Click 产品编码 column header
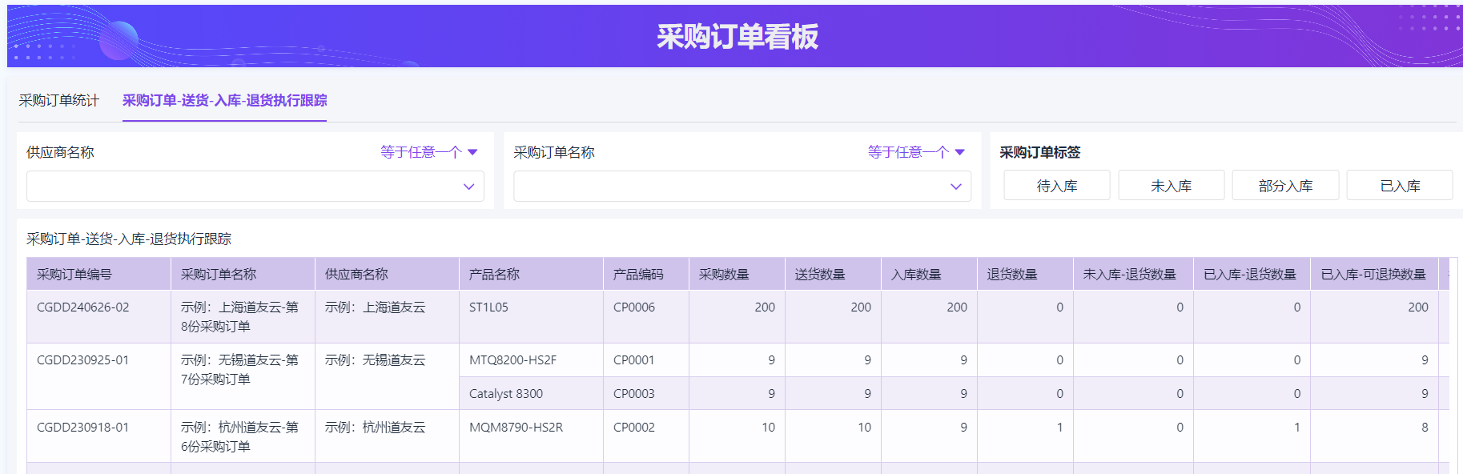1463x474 pixels. pyautogui.click(x=646, y=274)
